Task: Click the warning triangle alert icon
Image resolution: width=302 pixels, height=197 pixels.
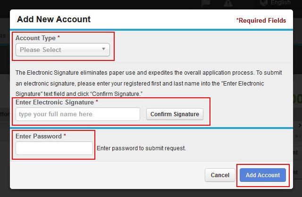Action: click(x=228, y=3)
